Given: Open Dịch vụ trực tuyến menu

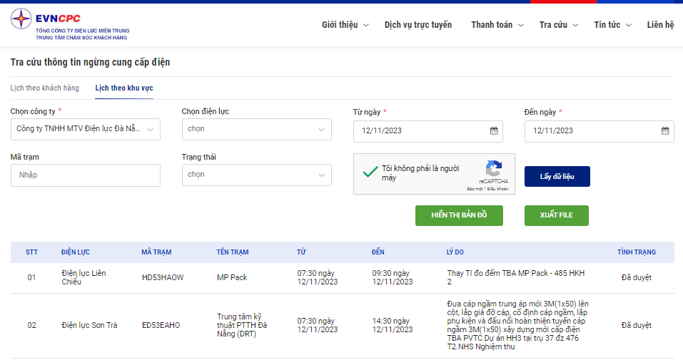Looking at the screenshot, I should click(x=418, y=25).
